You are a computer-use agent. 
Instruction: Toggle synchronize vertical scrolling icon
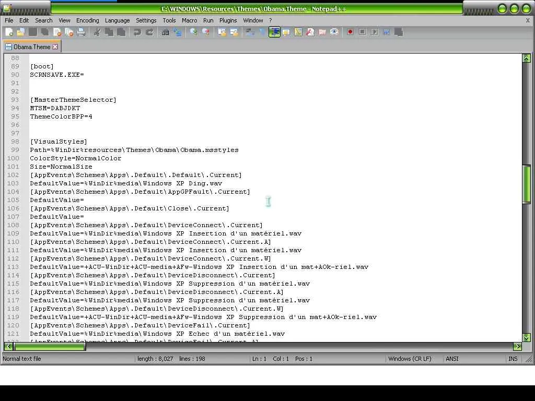(222, 32)
